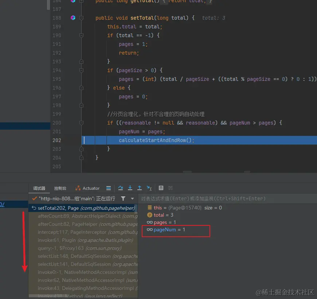Collapse fold end marker at line 198

click(82, 105)
